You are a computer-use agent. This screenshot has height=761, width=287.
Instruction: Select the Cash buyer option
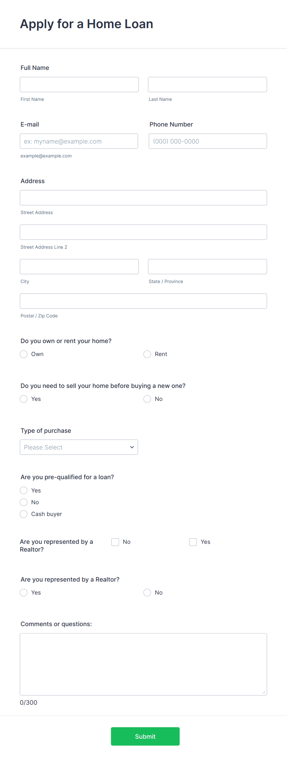point(23,514)
